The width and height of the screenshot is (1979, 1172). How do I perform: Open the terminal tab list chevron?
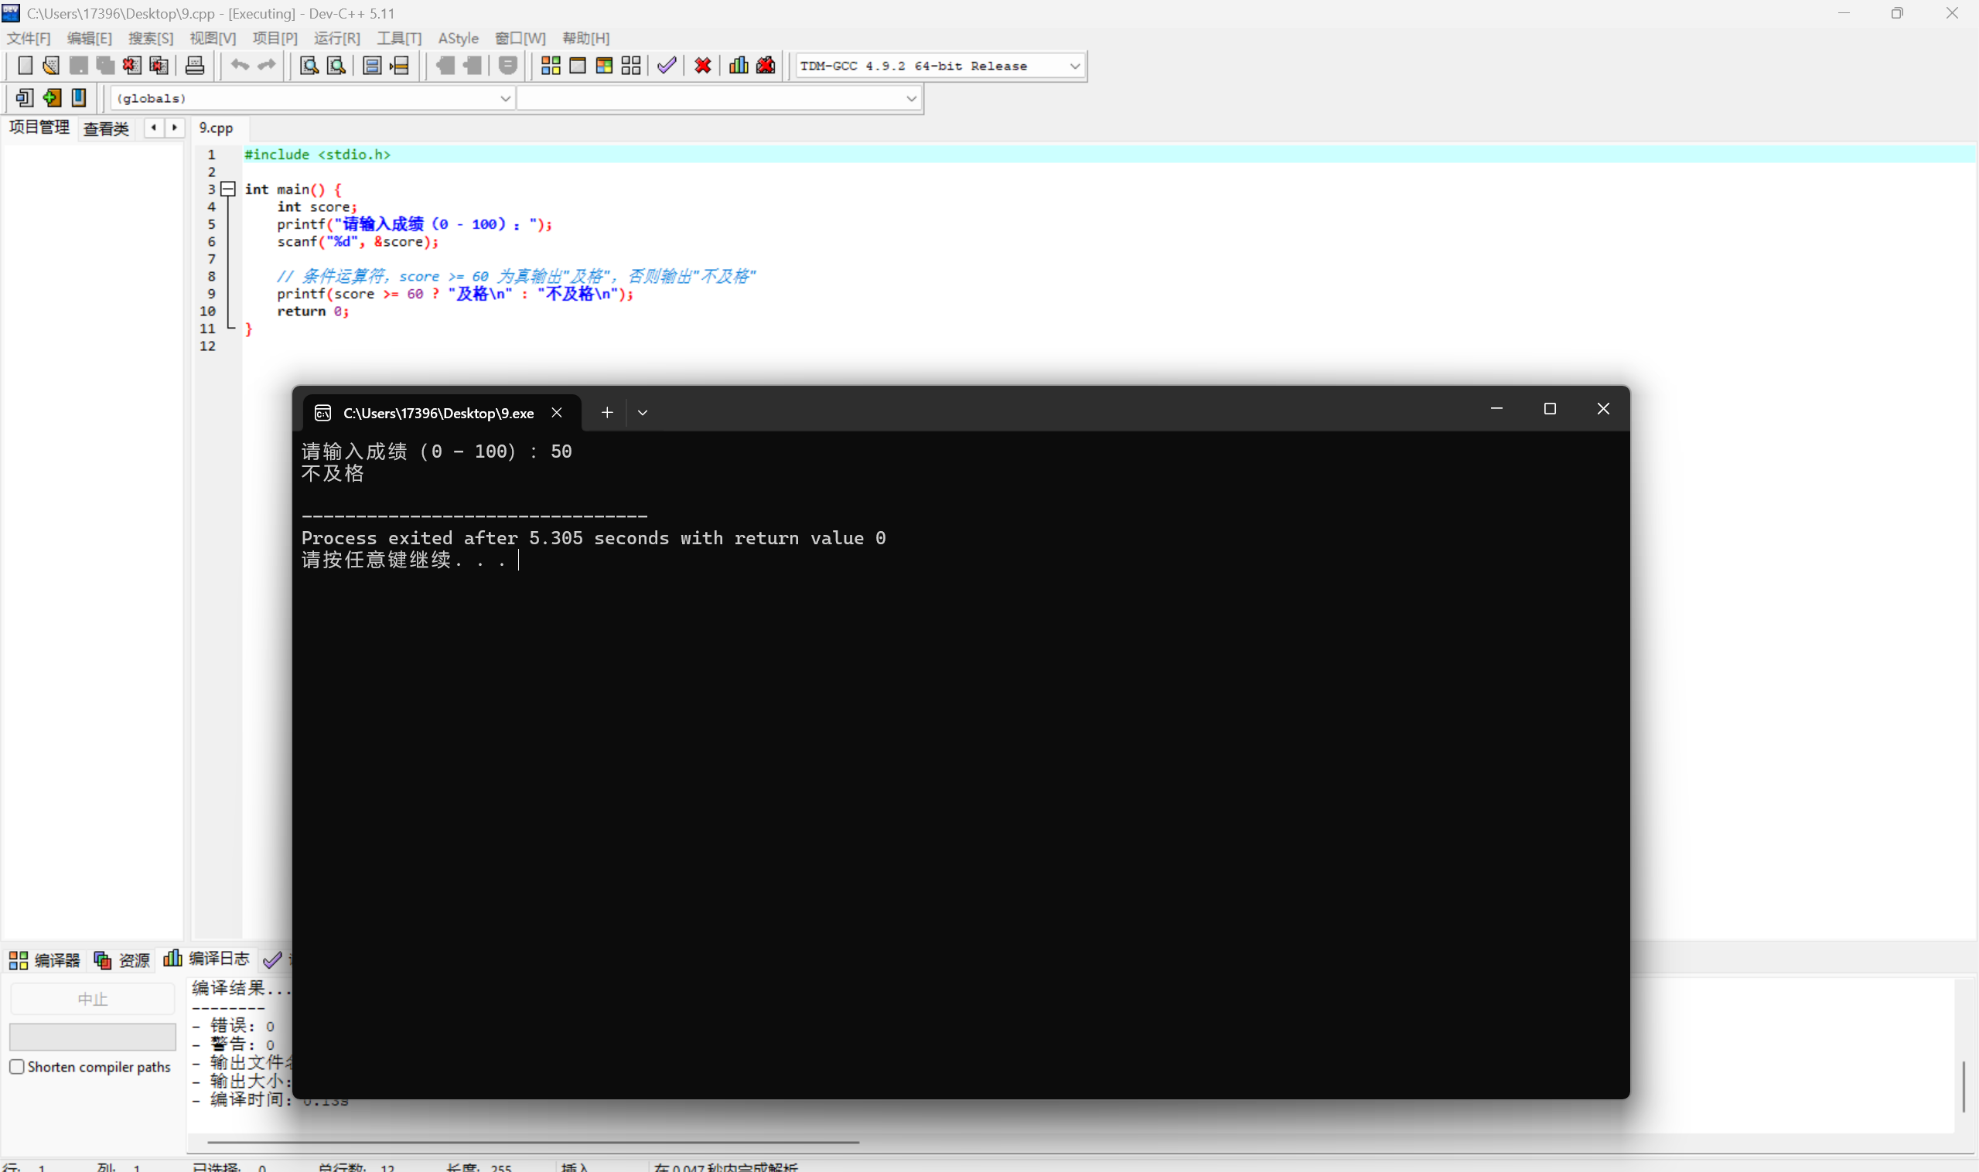click(643, 412)
